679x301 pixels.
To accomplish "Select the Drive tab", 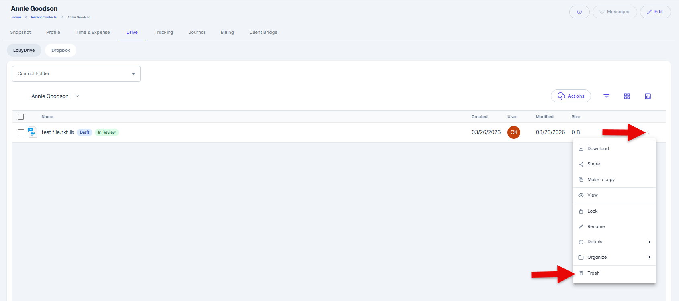I will pyautogui.click(x=132, y=33).
